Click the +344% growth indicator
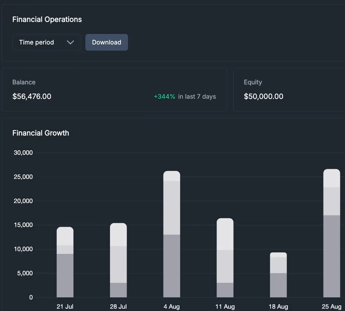Screen dimensions: 345x311 point(164,97)
